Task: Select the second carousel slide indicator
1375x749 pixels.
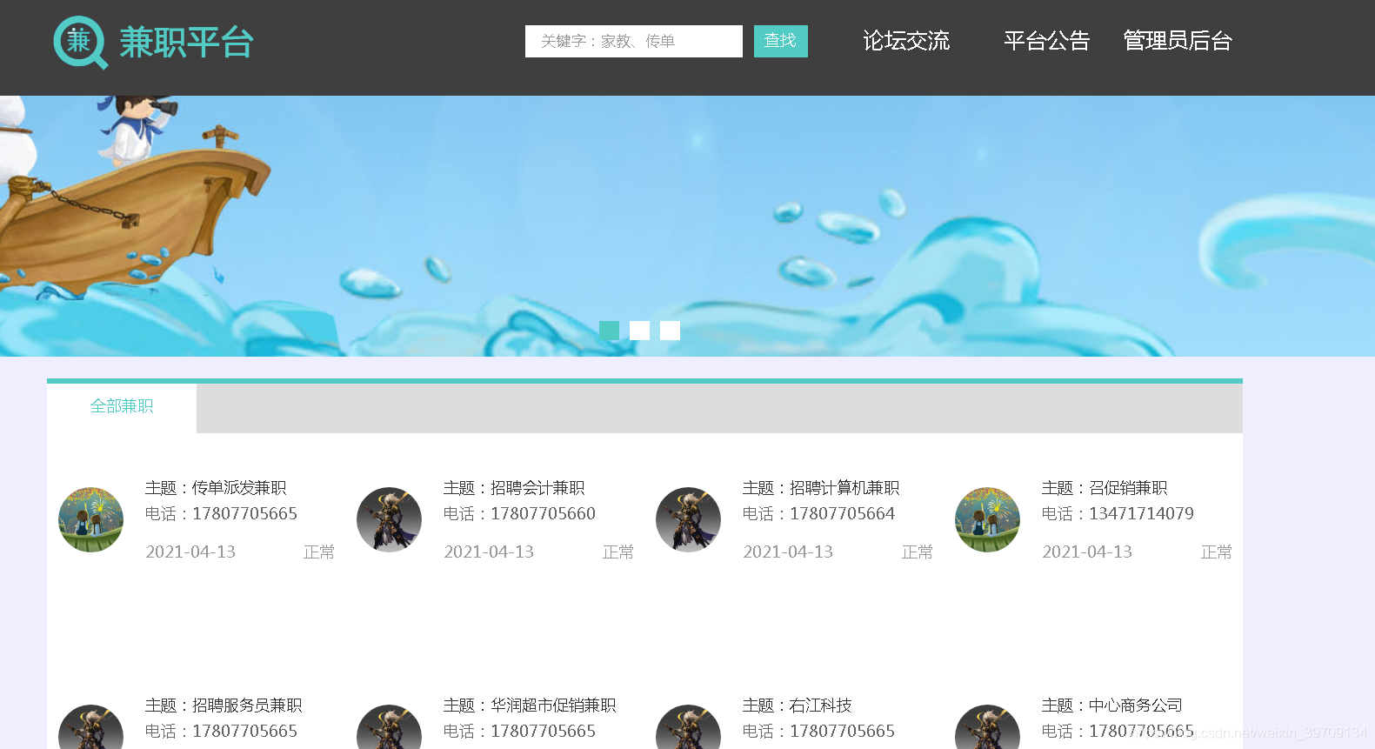Action: 639,331
